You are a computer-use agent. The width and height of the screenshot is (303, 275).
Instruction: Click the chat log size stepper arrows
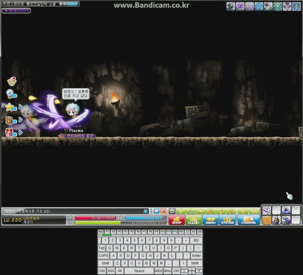(x=151, y=211)
